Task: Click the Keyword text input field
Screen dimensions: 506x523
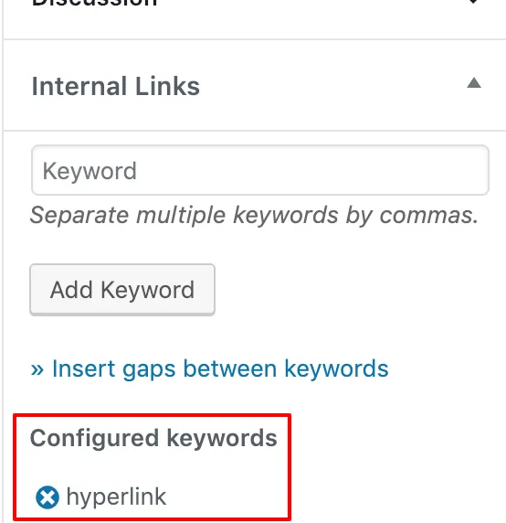Action: coord(260,170)
